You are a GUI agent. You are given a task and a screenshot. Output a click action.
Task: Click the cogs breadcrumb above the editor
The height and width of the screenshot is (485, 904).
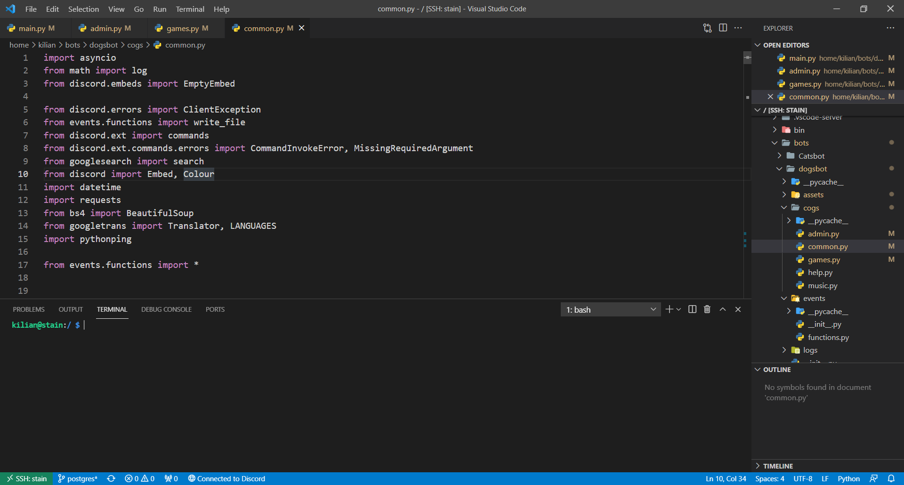tap(135, 45)
